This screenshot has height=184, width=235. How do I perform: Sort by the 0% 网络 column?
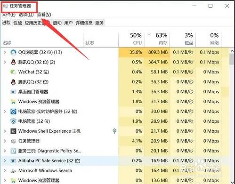(209, 40)
